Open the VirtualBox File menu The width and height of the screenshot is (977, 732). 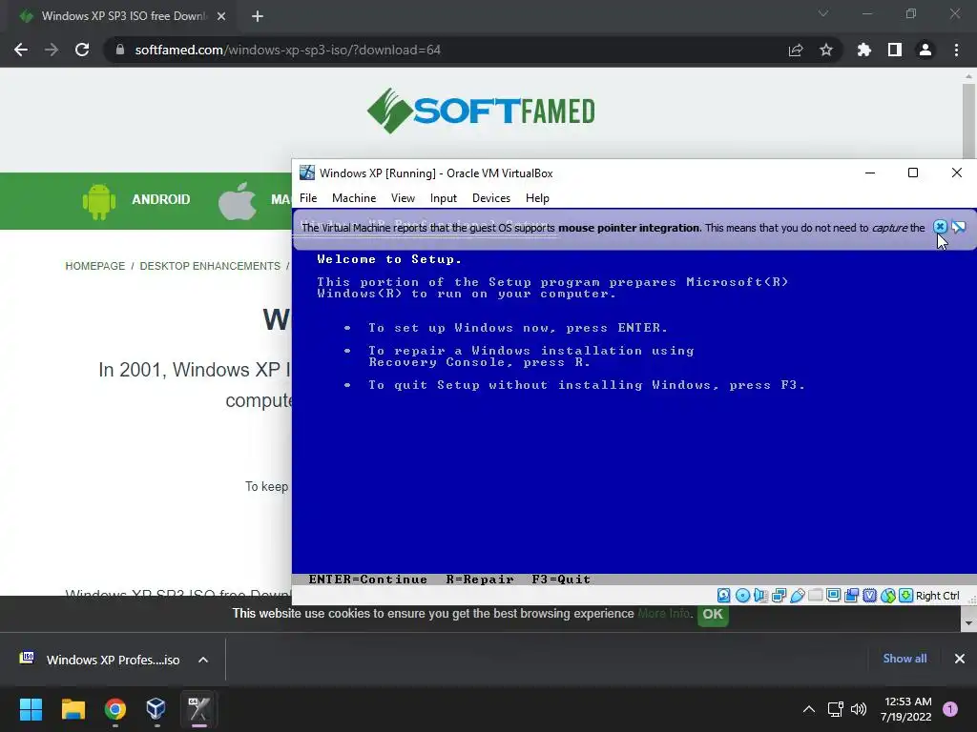point(308,198)
